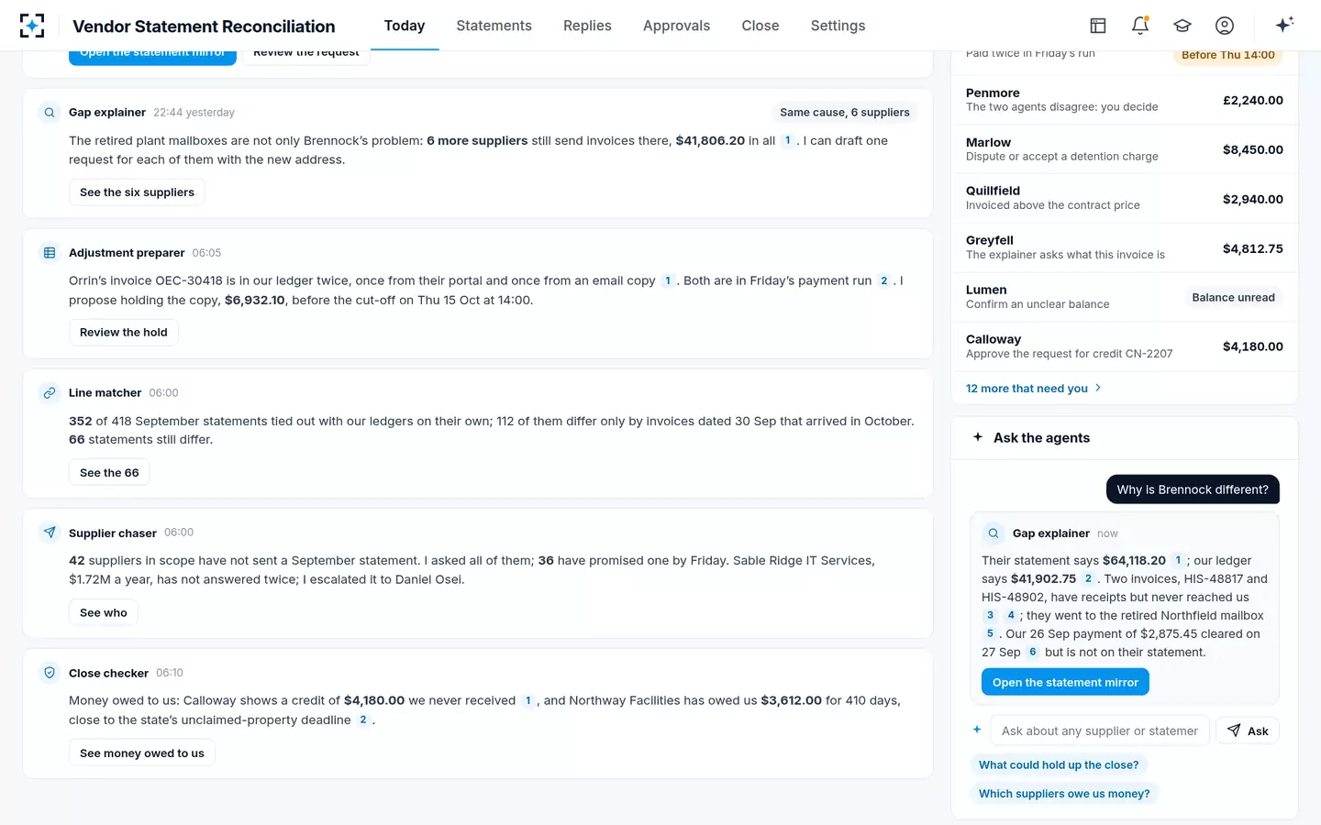Open the notifications bell
Screen dimensions: 1321x825
pyautogui.click(x=1140, y=26)
